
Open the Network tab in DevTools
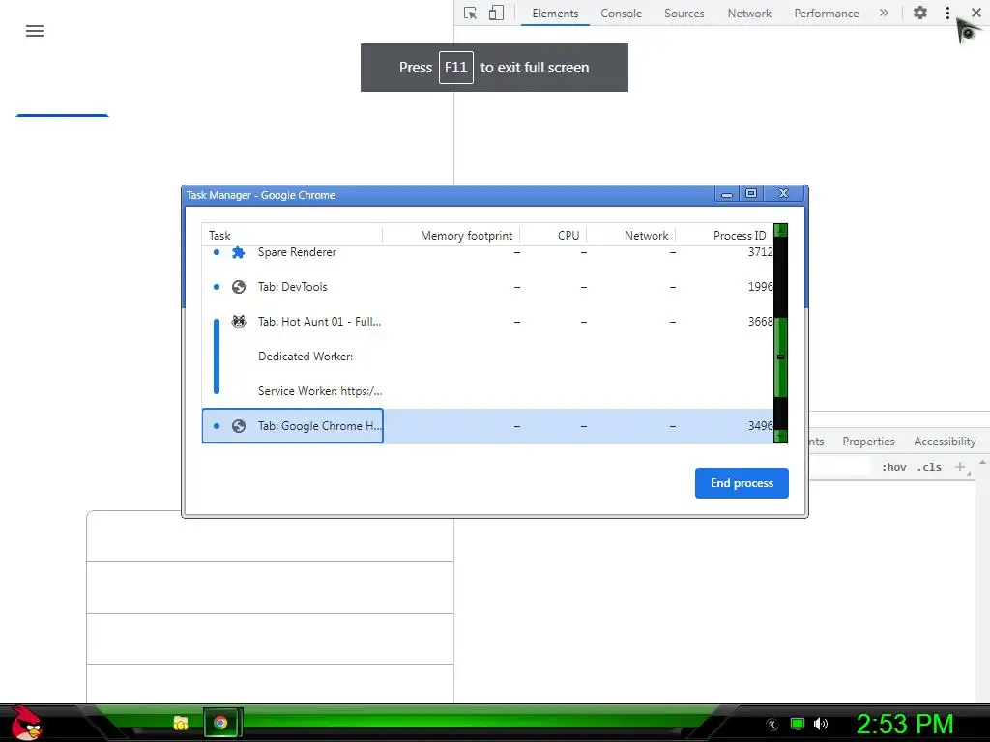[749, 14]
